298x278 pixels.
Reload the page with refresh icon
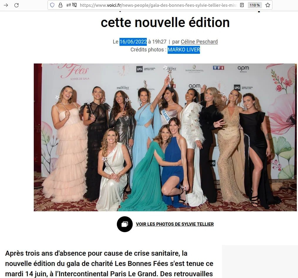[x=16, y=5]
